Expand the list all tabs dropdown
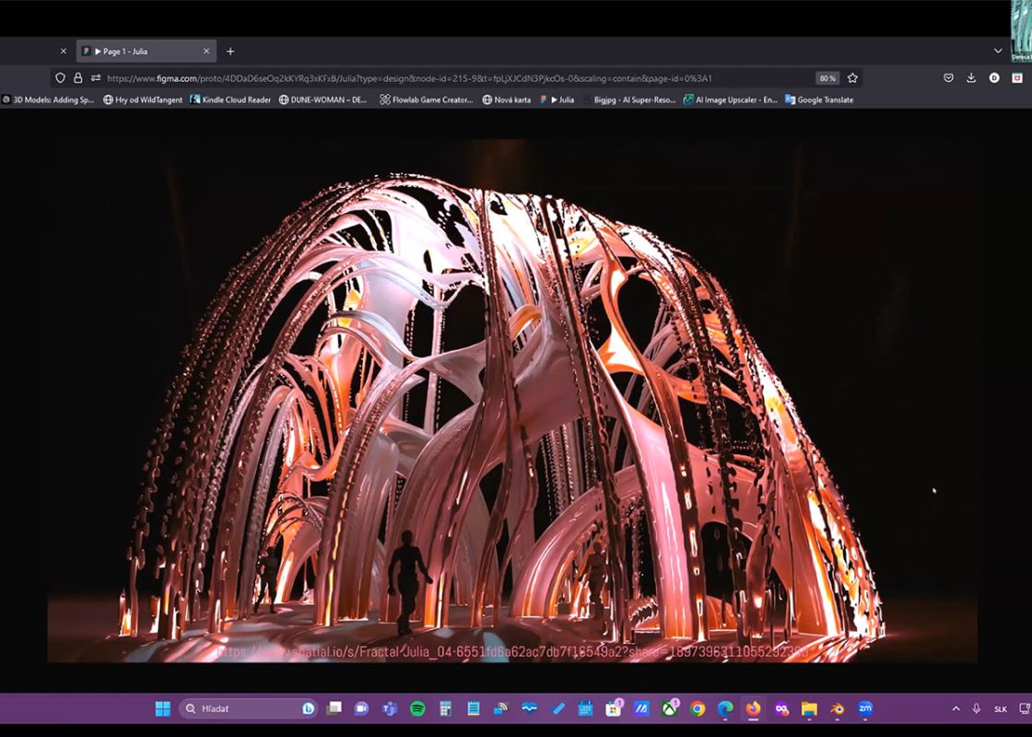Viewport: 1032px width, 737px height. [x=998, y=52]
